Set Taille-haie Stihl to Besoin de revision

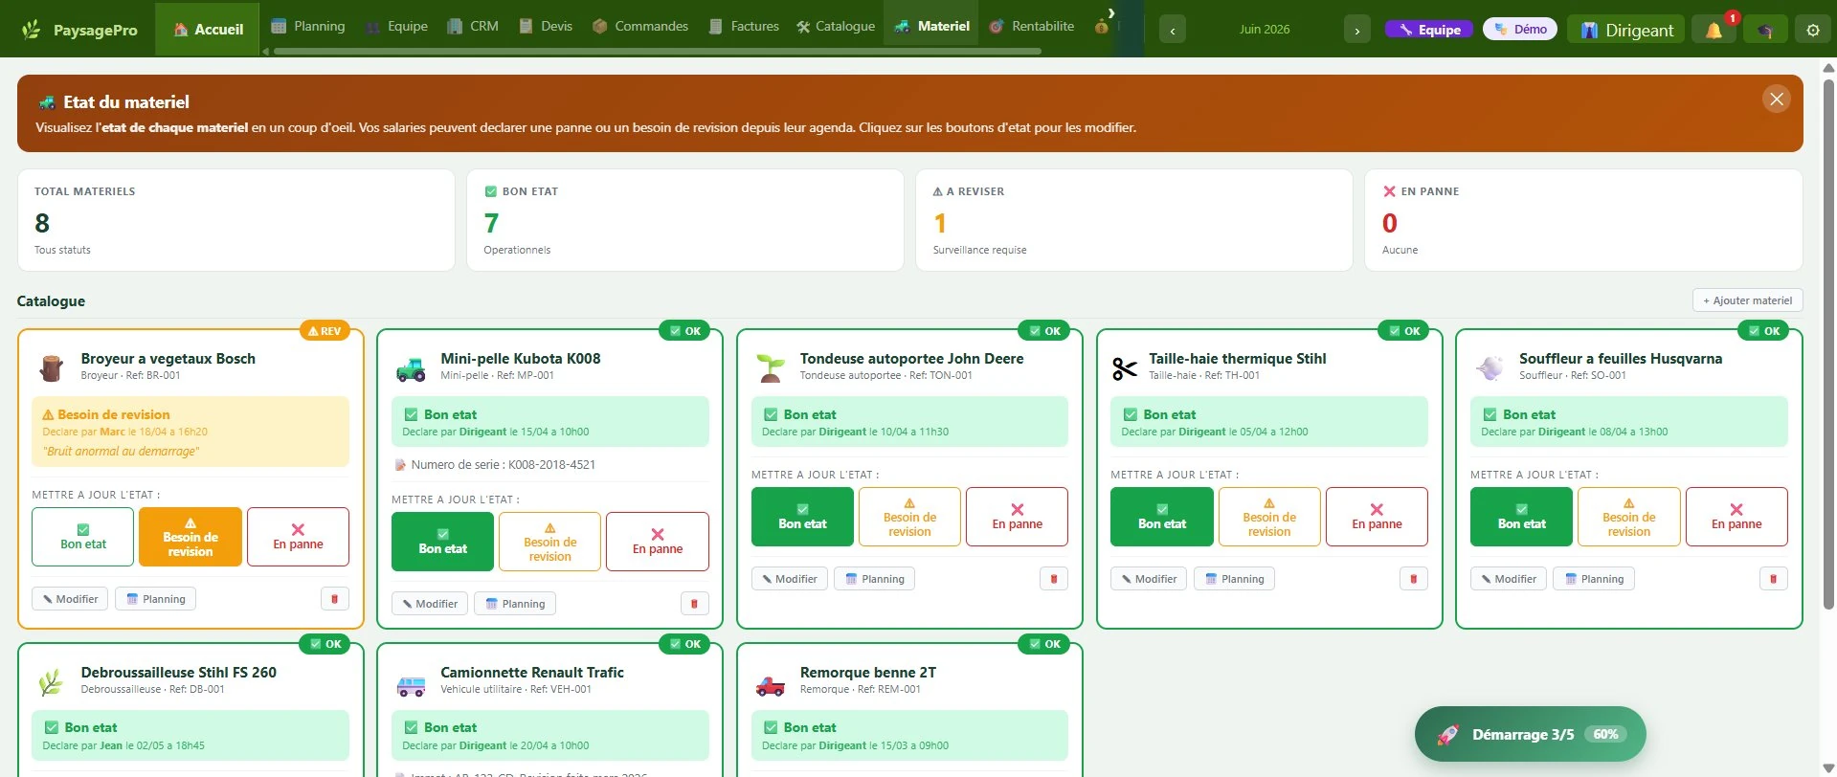pos(1269,517)
